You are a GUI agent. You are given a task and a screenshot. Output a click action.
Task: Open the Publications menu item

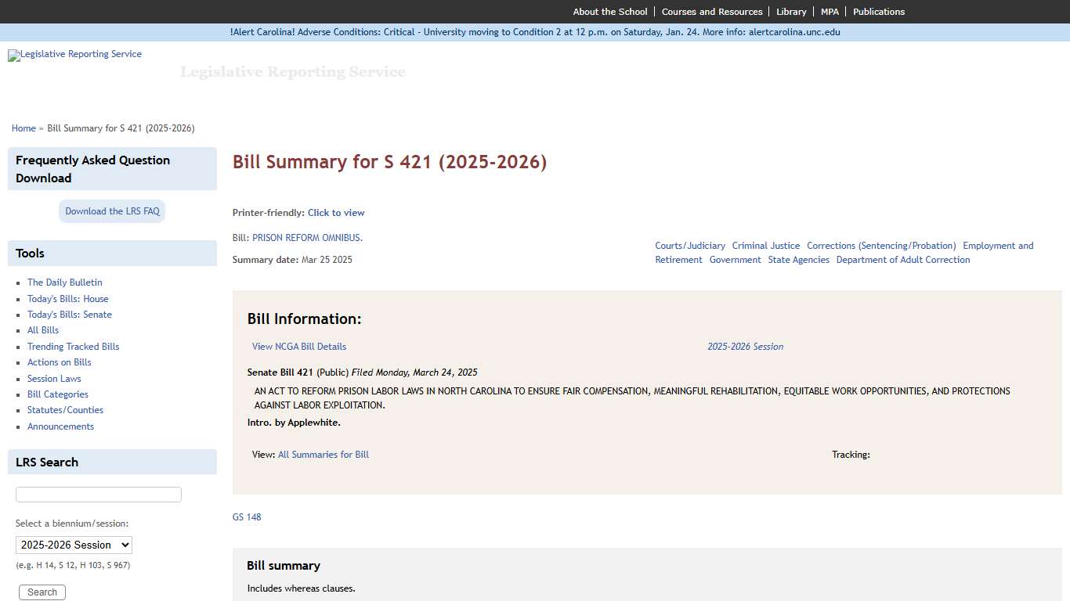pos(879,11)
